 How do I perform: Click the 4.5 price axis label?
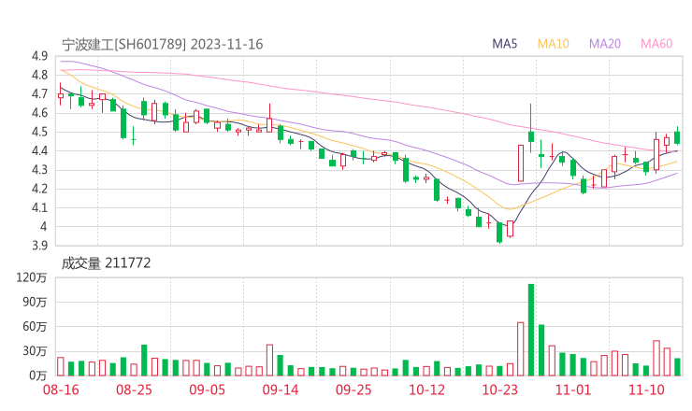(39, 132)
